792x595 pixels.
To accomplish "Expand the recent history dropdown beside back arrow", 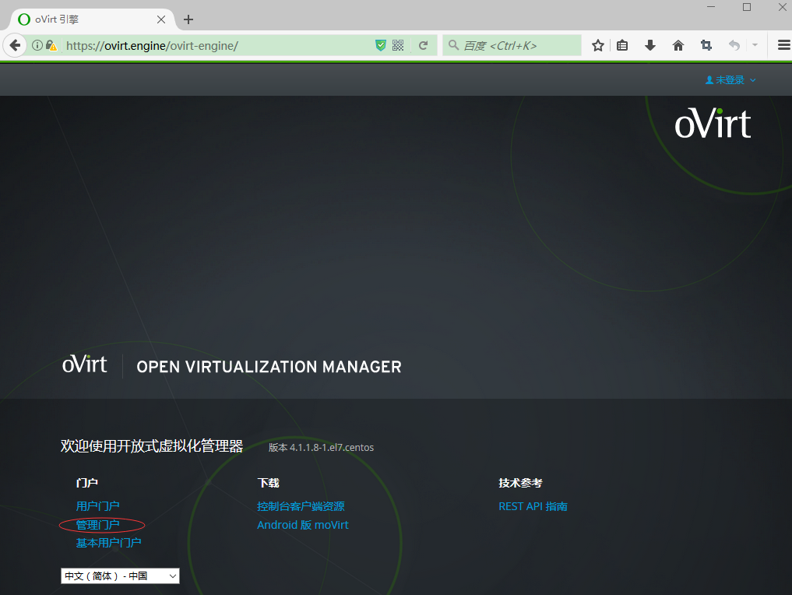I will pos(754,45).
